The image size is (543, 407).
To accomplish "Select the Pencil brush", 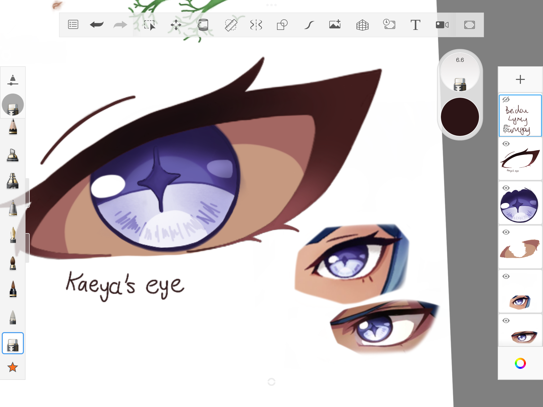I will 13,127.
